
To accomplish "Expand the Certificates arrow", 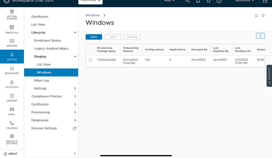I will (75, 104).
